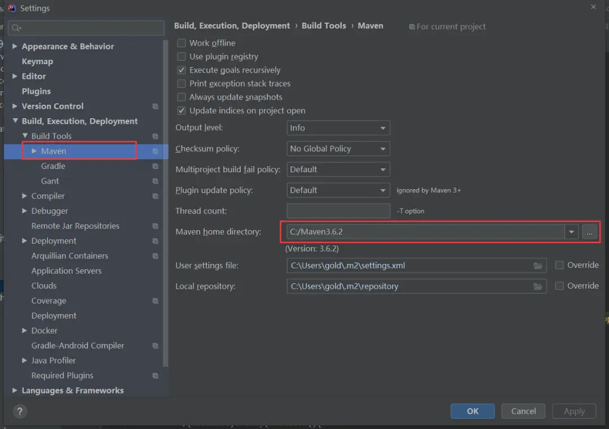The height and width of the screenshot is (429, 609).
Task: Click the Thread count input field
Action: point(338,211)
